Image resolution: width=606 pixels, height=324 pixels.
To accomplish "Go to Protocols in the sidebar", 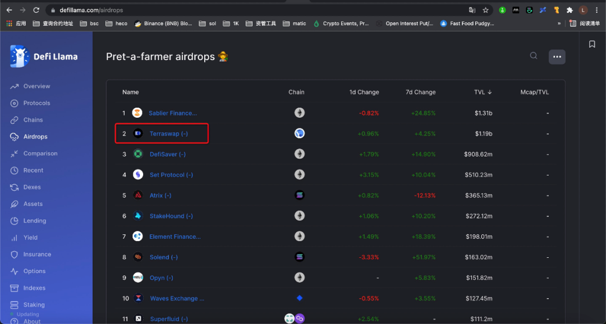I will [x=36, y=103].
